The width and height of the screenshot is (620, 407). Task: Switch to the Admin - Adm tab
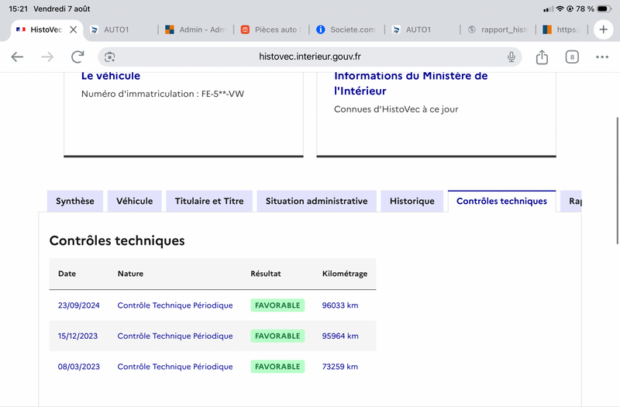(196, 29)
